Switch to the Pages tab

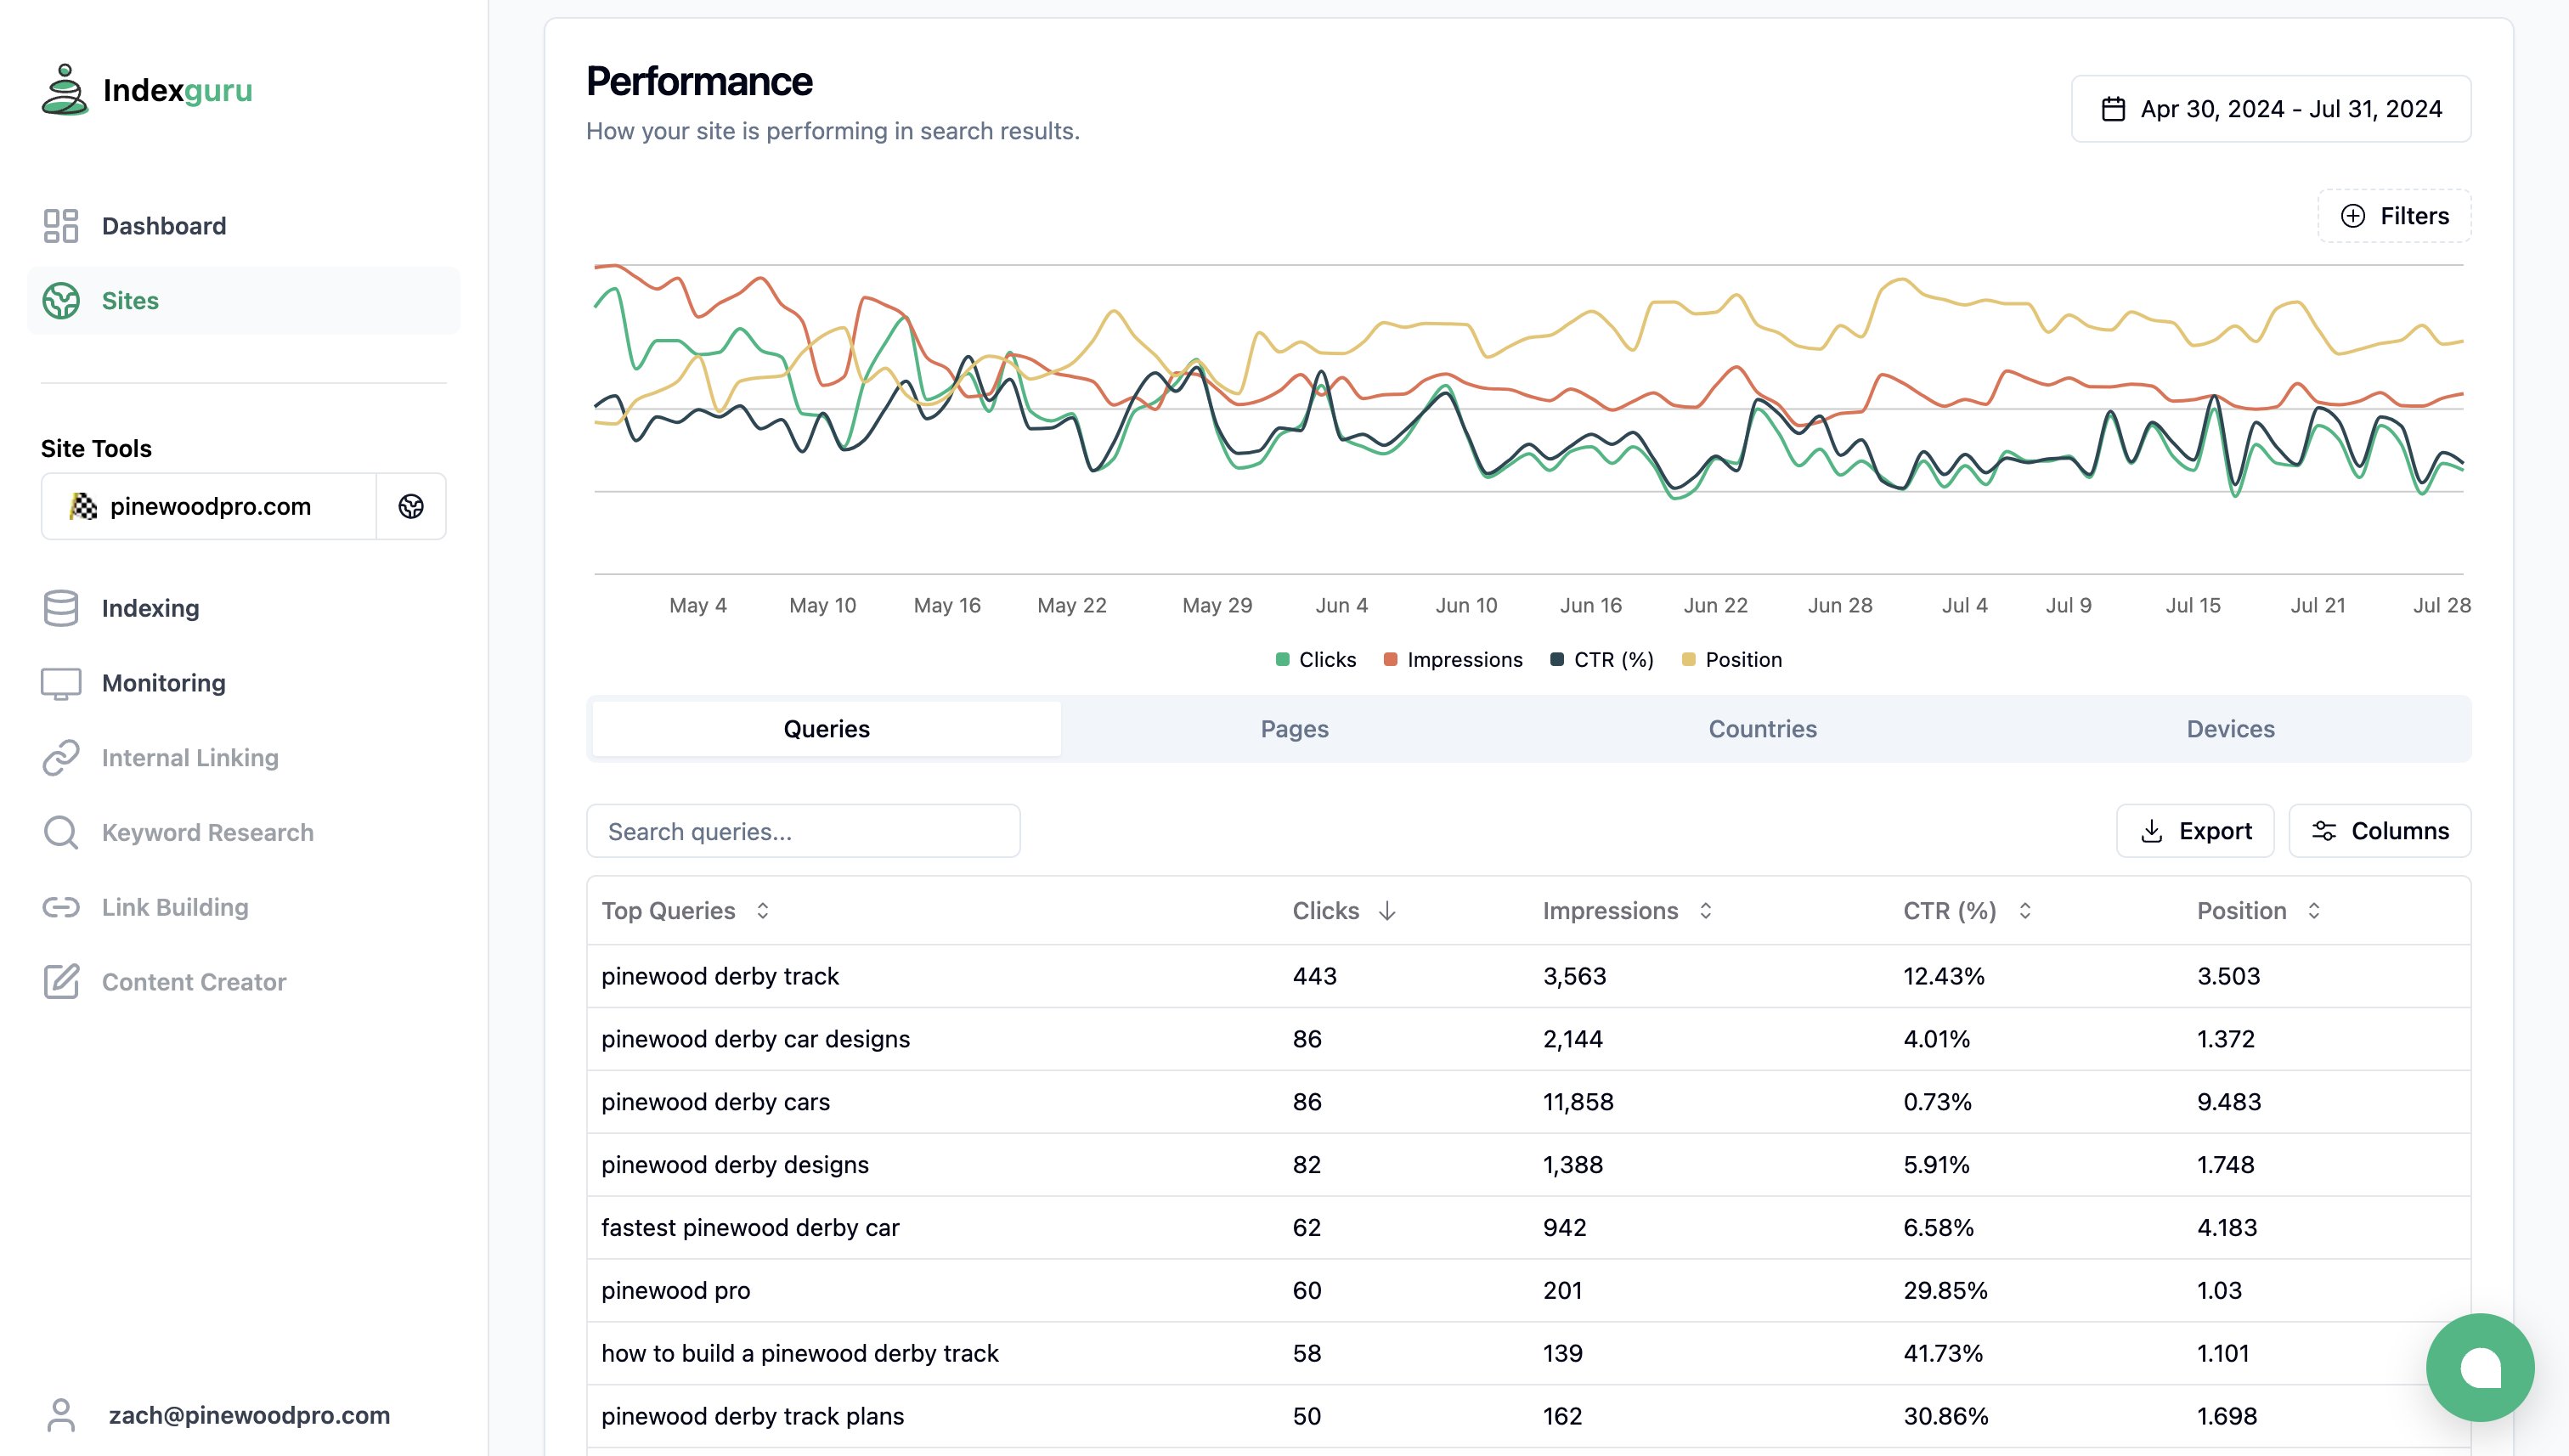(1294, 729)
